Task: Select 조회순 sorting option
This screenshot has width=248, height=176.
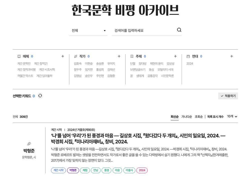Action: (199, 117)
